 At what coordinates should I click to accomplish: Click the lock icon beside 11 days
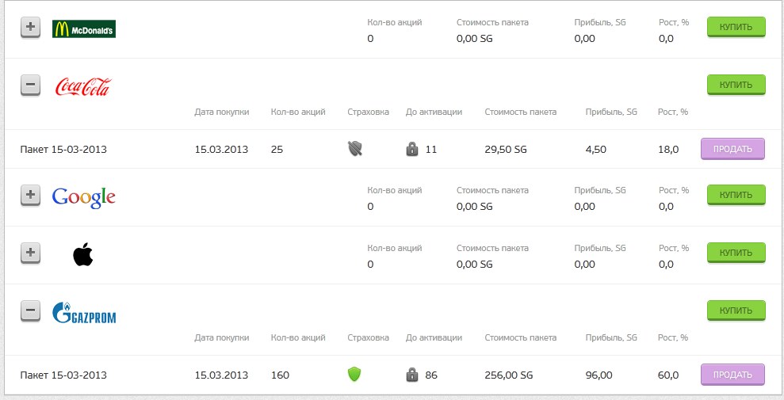coord(412,149)
